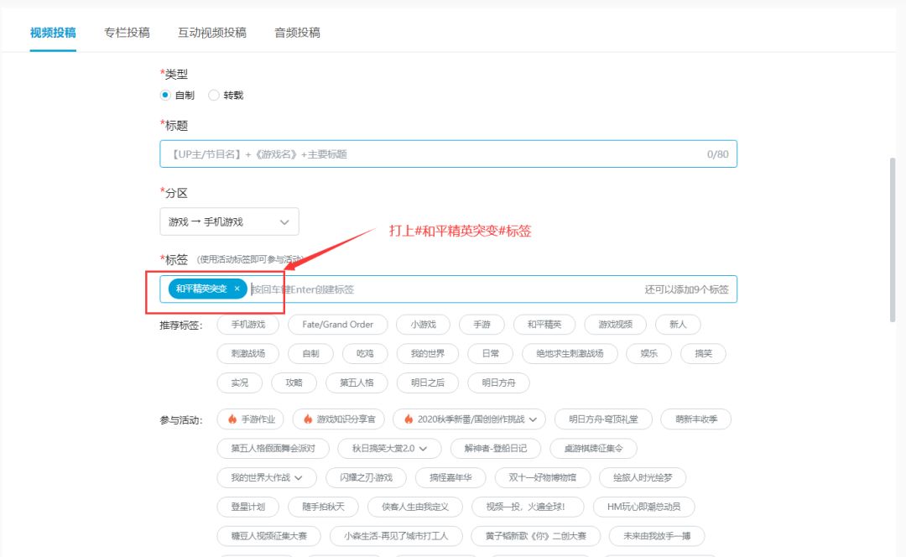This screenshot has height=557, width=906.
Task: Join the 绘旅人时光绘梦 activity
Action: (x=643, y=478)
